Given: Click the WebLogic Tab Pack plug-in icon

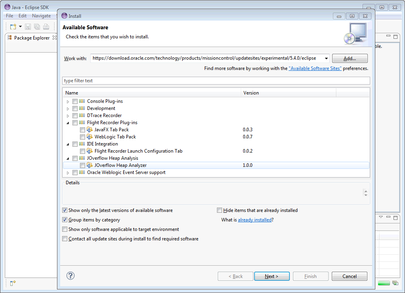Looking at the screenshot, I should pos(89,137).
